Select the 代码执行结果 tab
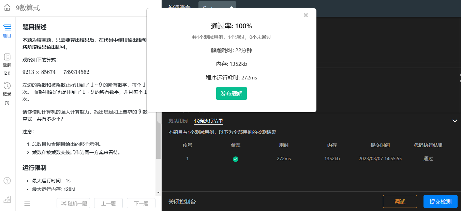 (x=209, y=121)
